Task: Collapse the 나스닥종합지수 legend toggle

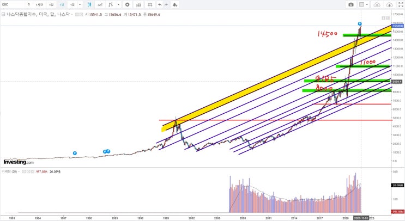Action: 3,15
